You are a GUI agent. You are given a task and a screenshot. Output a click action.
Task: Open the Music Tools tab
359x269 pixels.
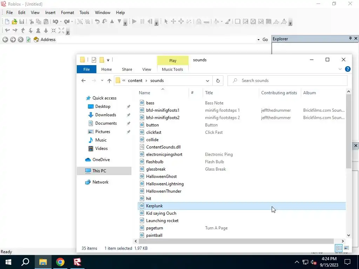click(172, 69)
